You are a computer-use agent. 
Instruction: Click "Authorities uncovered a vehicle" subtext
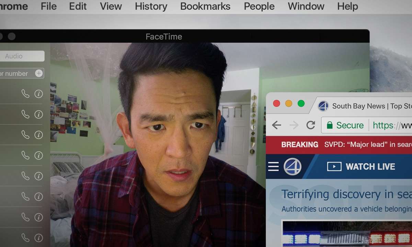pos(346,209)
